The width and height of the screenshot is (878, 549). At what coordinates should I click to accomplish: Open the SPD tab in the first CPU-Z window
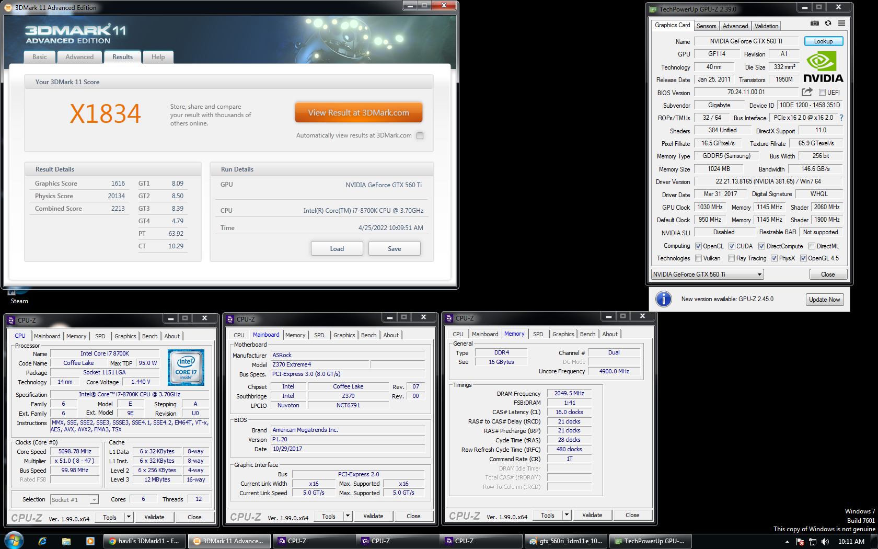pos(100,336)
